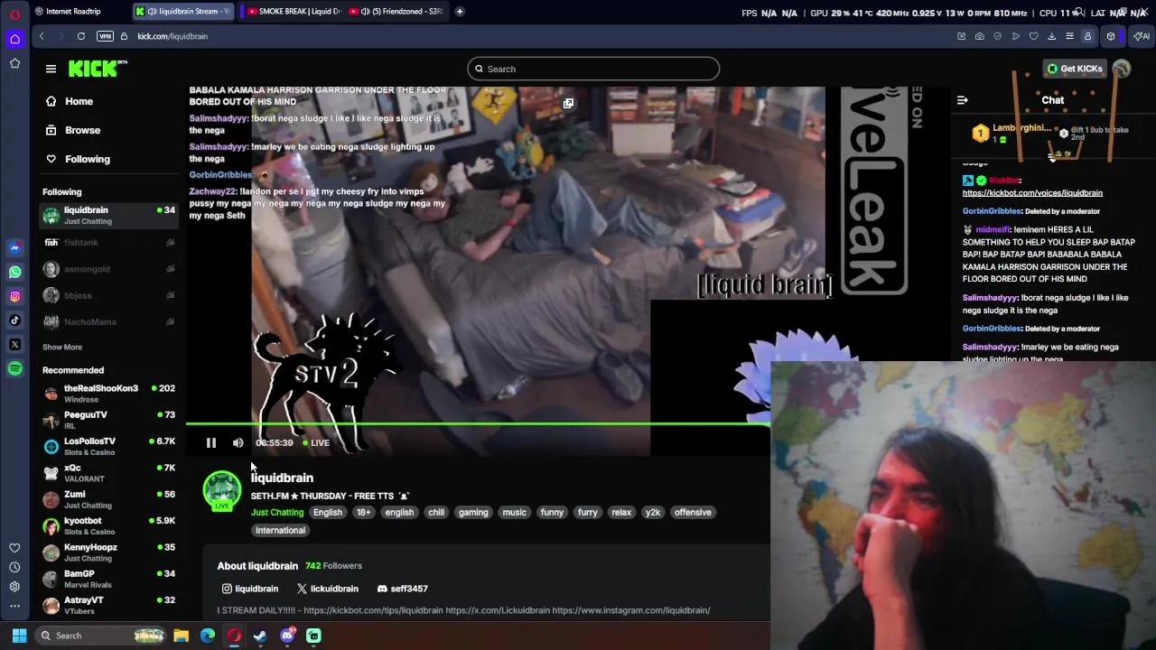Click the Kick search field
Screen dimensions: 1156x650
(593, 69)
